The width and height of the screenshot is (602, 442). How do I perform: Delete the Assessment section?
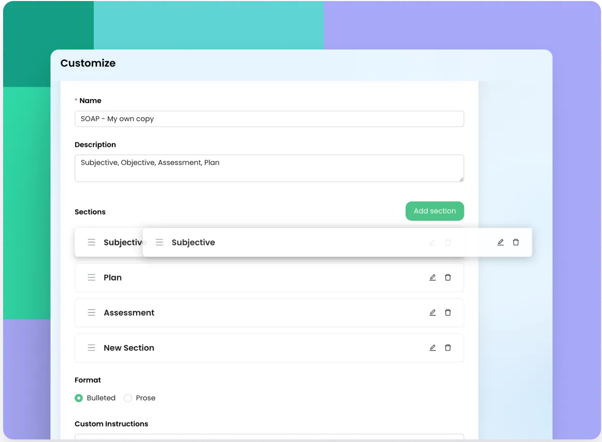coord(448,313)
